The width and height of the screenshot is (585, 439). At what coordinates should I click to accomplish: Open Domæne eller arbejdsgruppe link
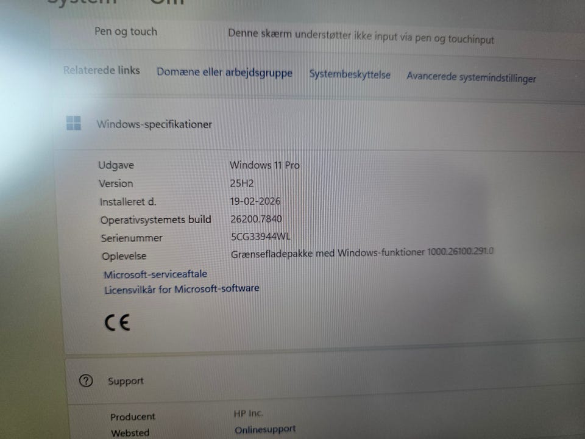pos(224,72)
